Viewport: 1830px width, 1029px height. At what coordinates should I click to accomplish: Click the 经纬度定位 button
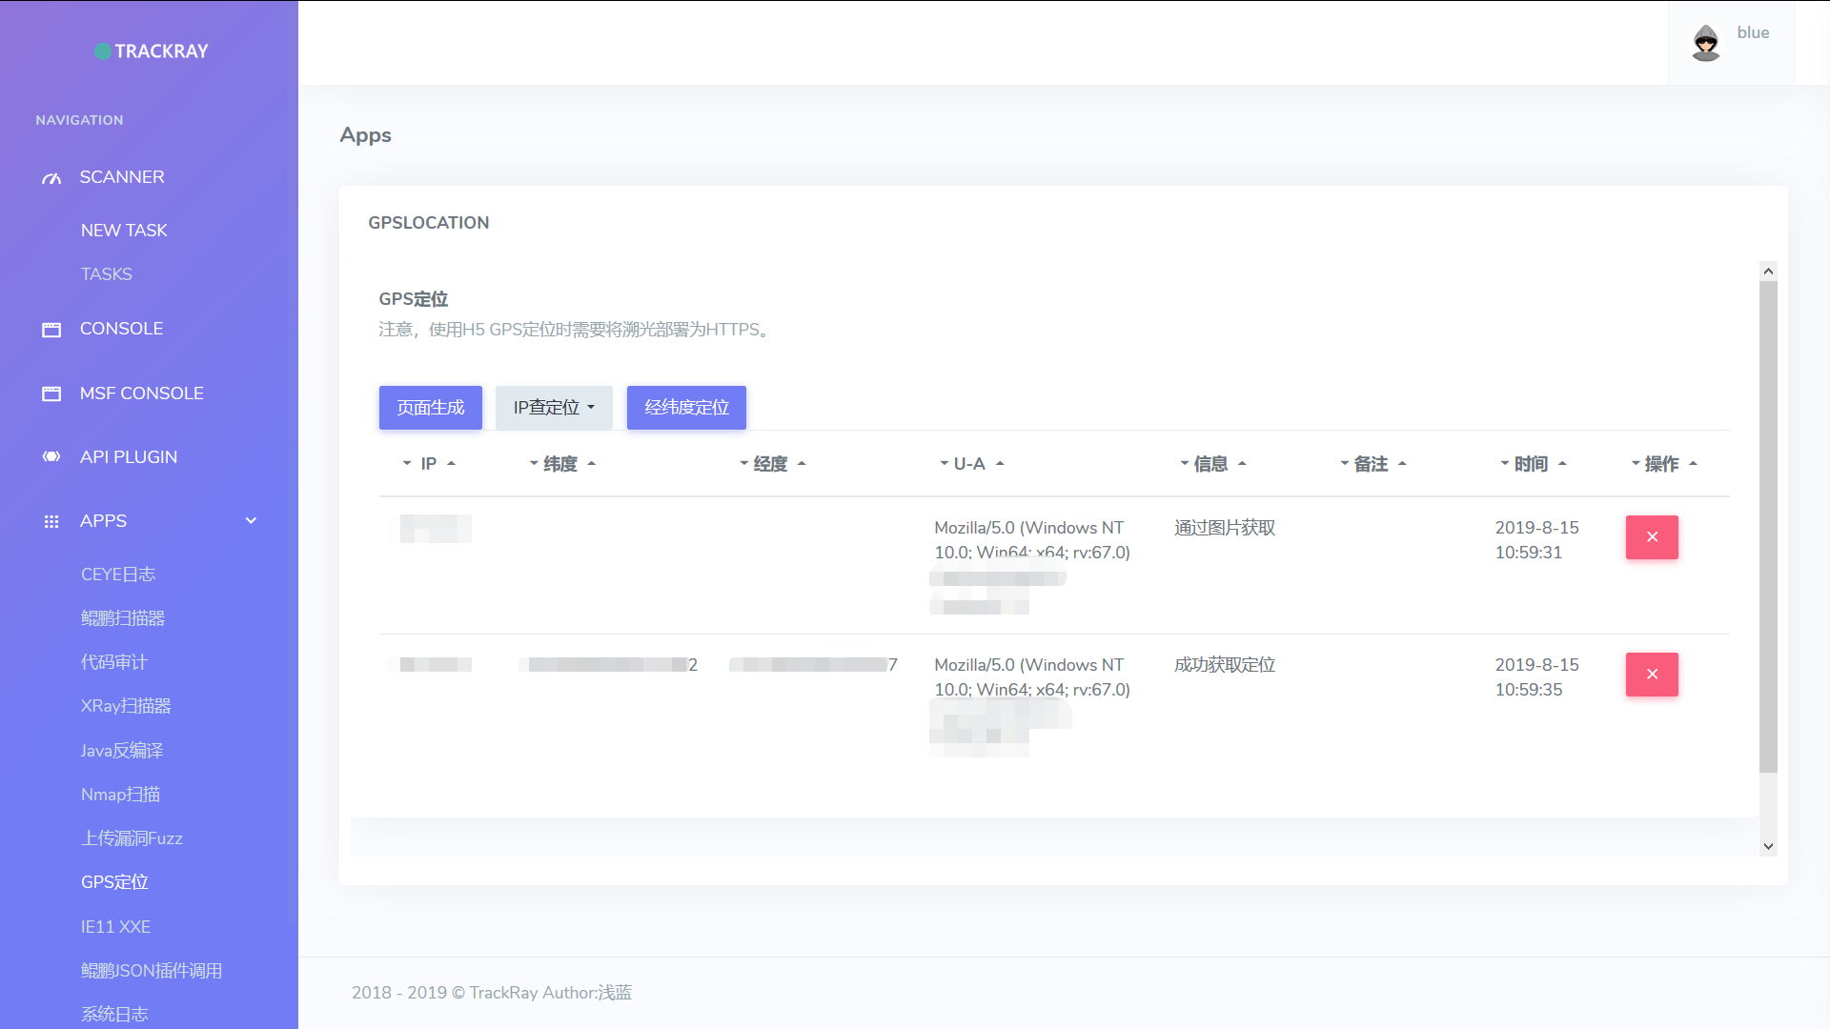(686, 408)
